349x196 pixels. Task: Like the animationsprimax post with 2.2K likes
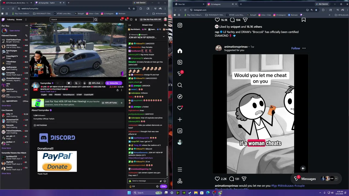click(217, 179)
